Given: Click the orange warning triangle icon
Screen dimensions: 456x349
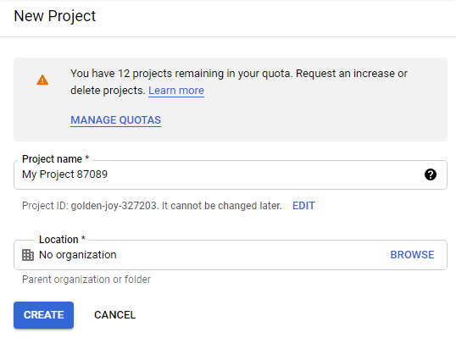Looking at the screenshot, I should click(x=42, y=80).
